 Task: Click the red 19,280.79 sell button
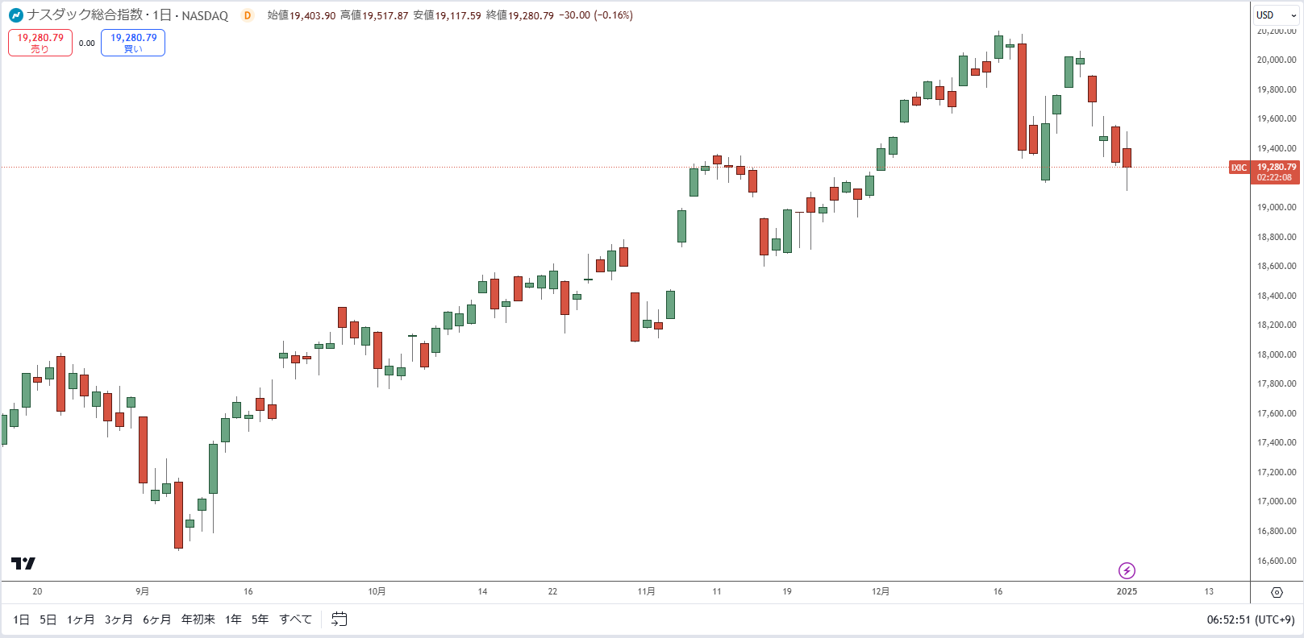tap(40, 43)
